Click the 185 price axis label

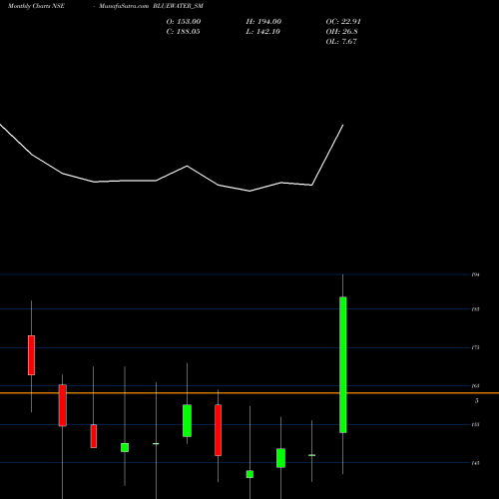(x=475, y=309)
